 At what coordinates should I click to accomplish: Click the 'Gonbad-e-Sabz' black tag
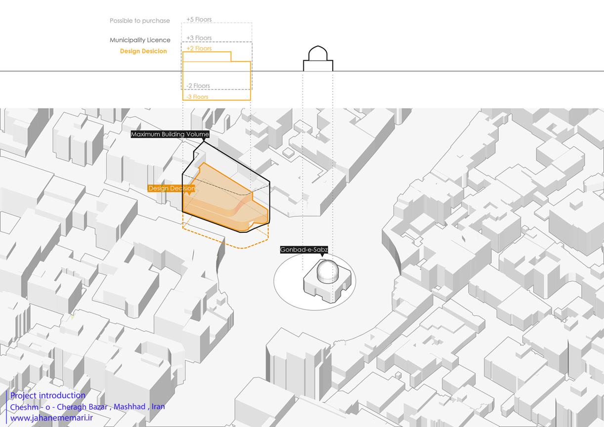(x=304, y=250)
